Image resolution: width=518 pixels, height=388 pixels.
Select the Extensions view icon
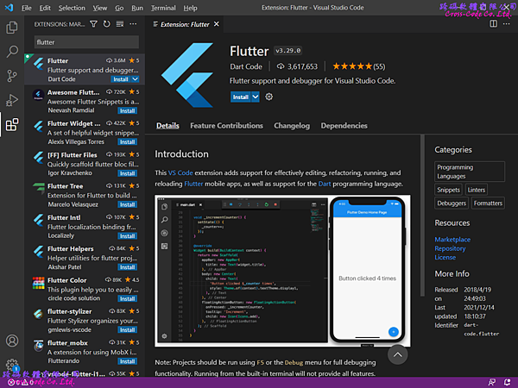coord(12,125)
